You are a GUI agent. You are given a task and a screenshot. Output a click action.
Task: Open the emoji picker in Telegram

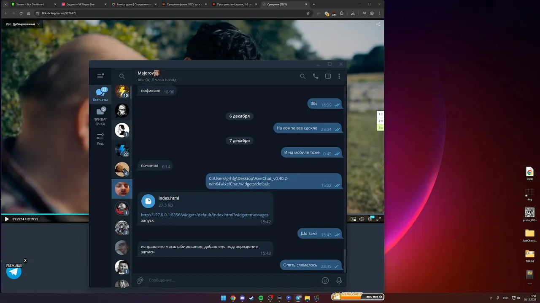(325, 280)
